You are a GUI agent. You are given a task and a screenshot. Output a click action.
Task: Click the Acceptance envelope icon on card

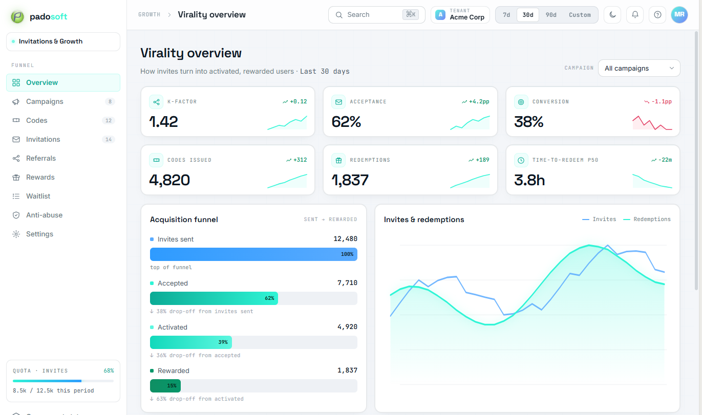coord(338,102)
